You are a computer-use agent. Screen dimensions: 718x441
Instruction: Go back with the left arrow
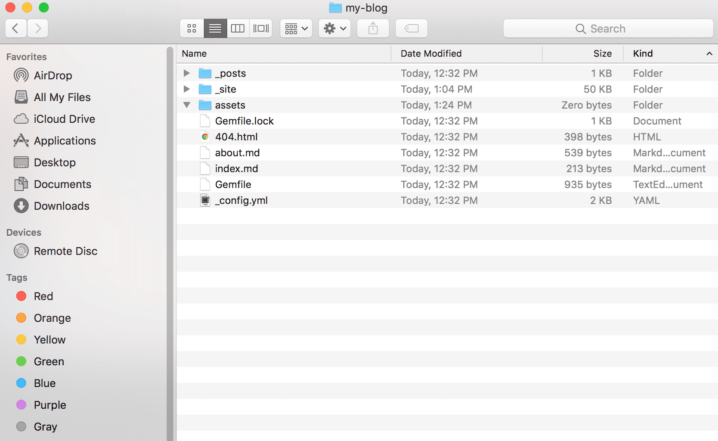tap(16, 28)
